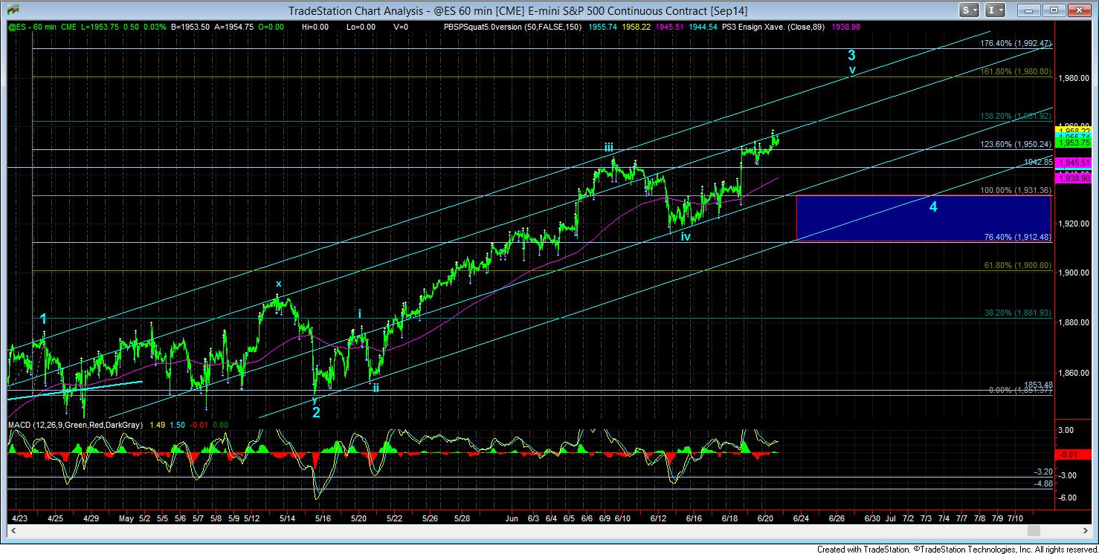This screenshot has height=554, width=1099.
Task: Click the '1942.85' horizontal line label
Action: tap(1038, 162)
